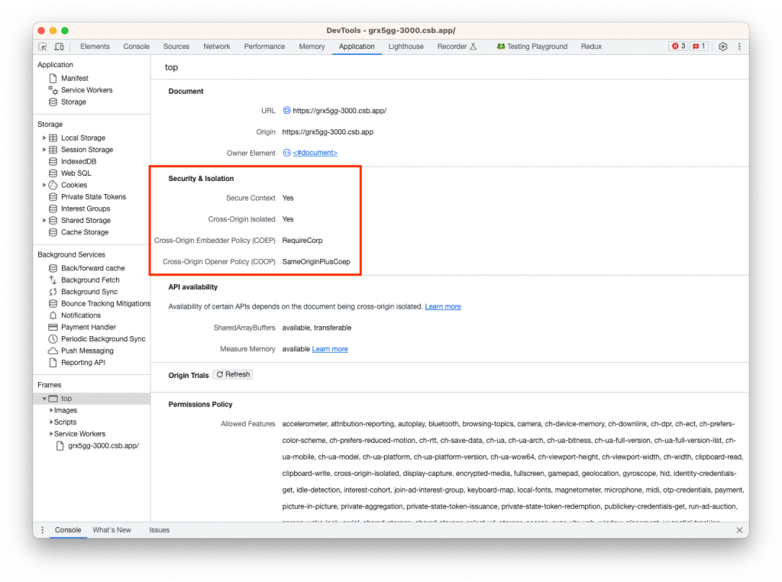Screen dimensions: 782x582
Task: Select the SharedArrayBuffers availability value
Action: point(317,328)
